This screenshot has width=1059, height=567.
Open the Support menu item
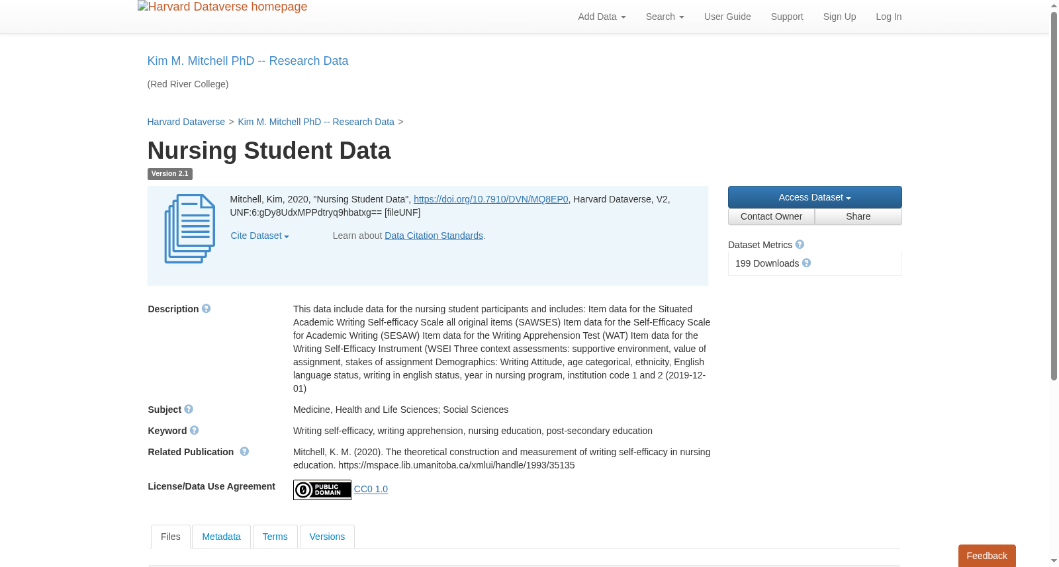click(x=787, y=17)
